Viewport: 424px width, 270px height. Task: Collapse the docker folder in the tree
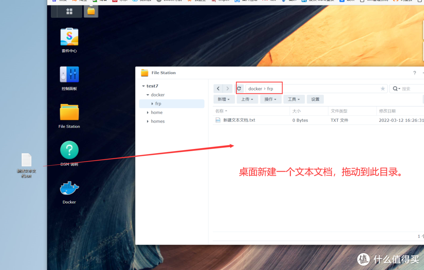tap(148, 95)
